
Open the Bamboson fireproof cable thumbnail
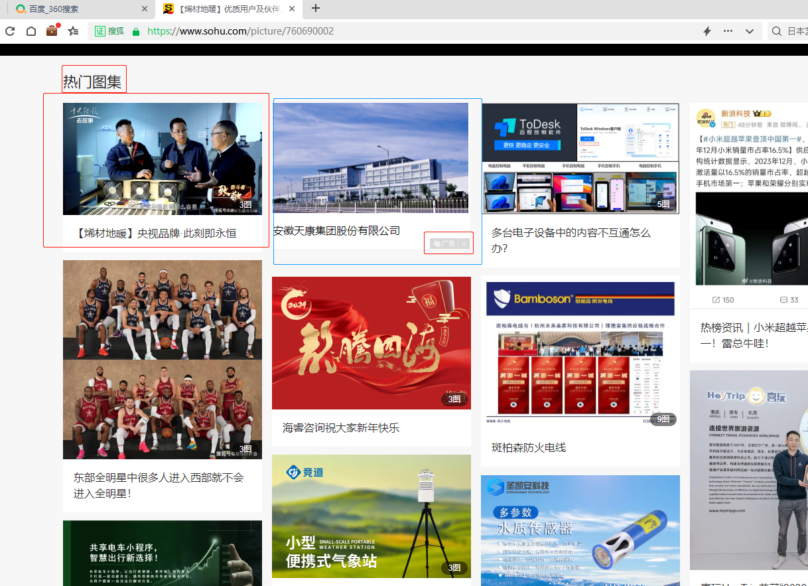(x=580, y=354)
